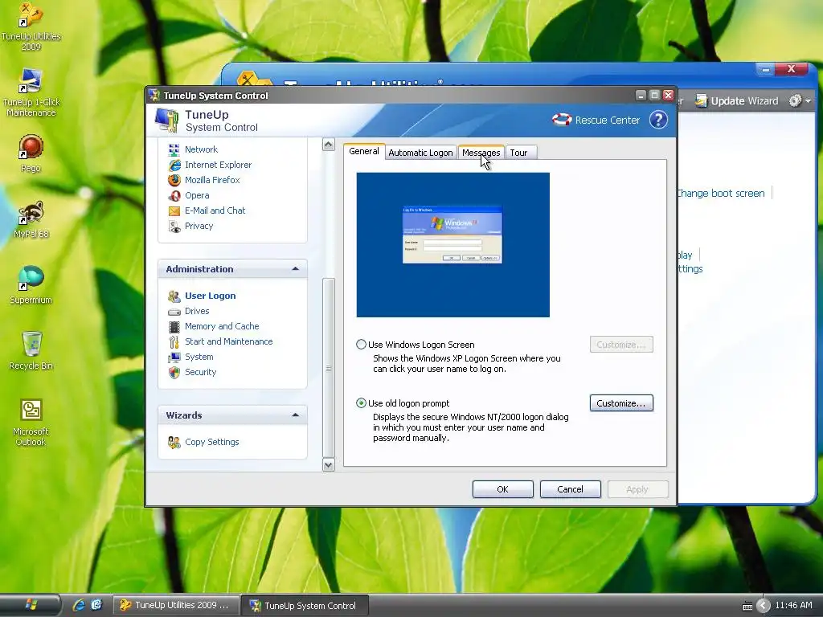
Task: Open the Opera settings icon
Action: [x=174, y=195]
